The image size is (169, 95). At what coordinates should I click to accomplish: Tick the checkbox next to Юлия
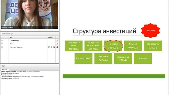(x=2, y=44)
